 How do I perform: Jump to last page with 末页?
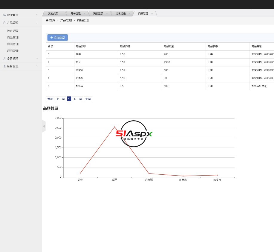coord(88,99)
